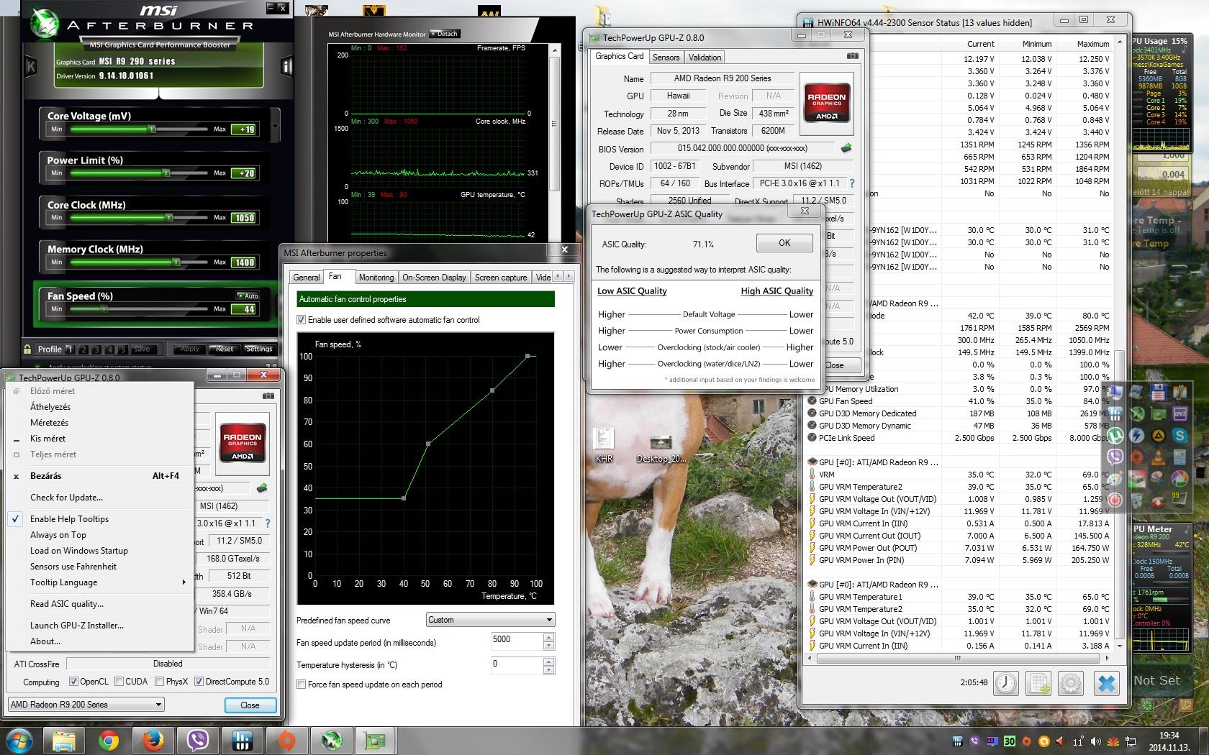Open the On-Screen Display tab
Viewport: 1209px width, 755px height.
pos(434,278)
